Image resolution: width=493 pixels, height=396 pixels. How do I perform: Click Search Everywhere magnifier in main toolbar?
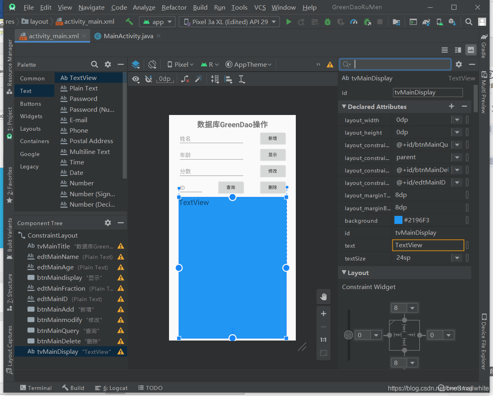pyautogui.click(x=469, y=22)
